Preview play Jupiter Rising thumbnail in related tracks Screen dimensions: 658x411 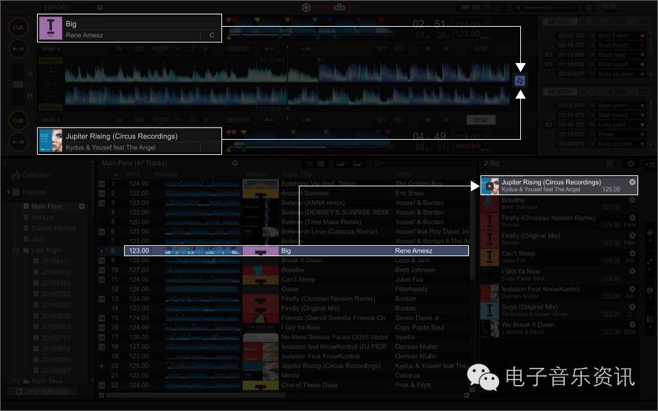tap(489, 186)
